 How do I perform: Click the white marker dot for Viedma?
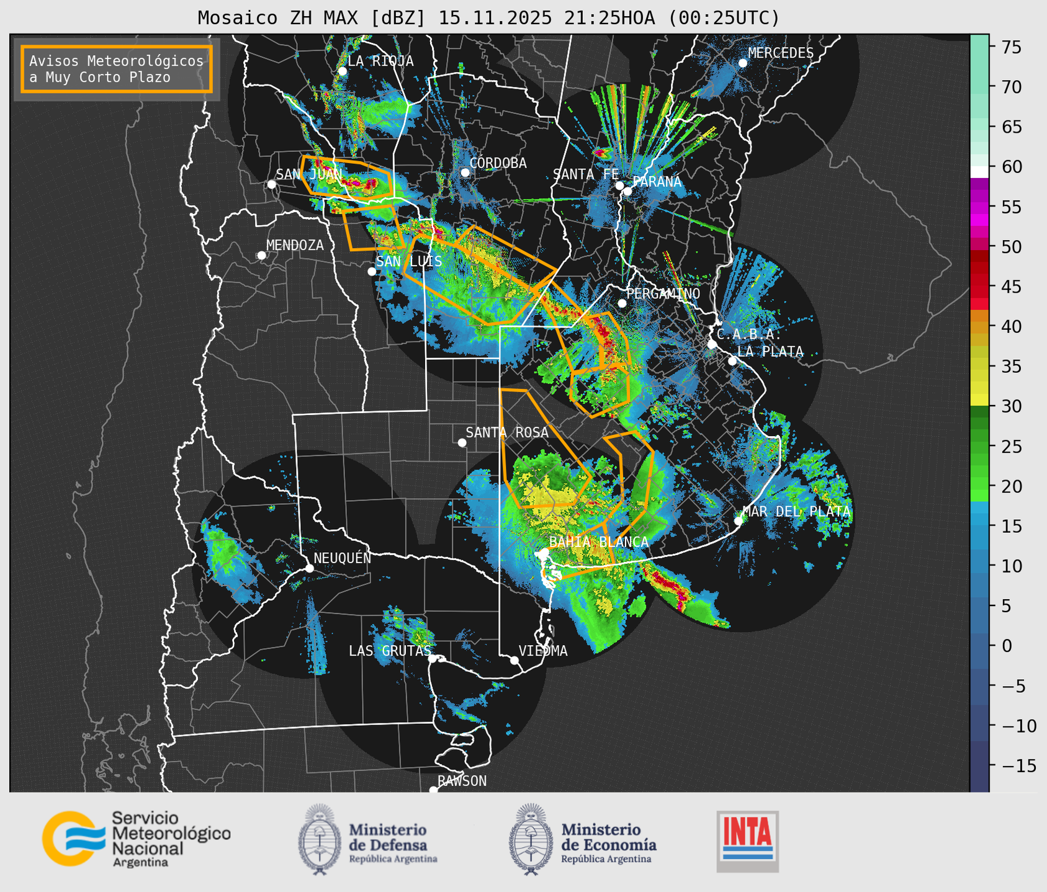(515, 660)
